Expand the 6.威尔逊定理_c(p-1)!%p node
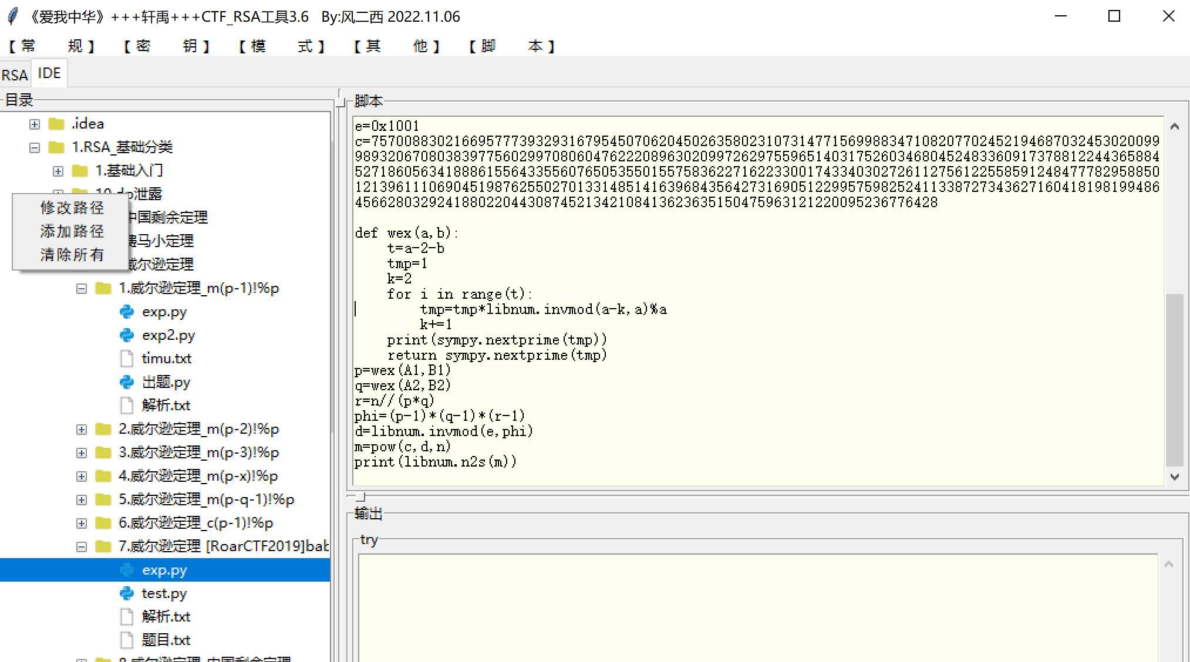This screenshot has height=662, width=1190. 82,523
